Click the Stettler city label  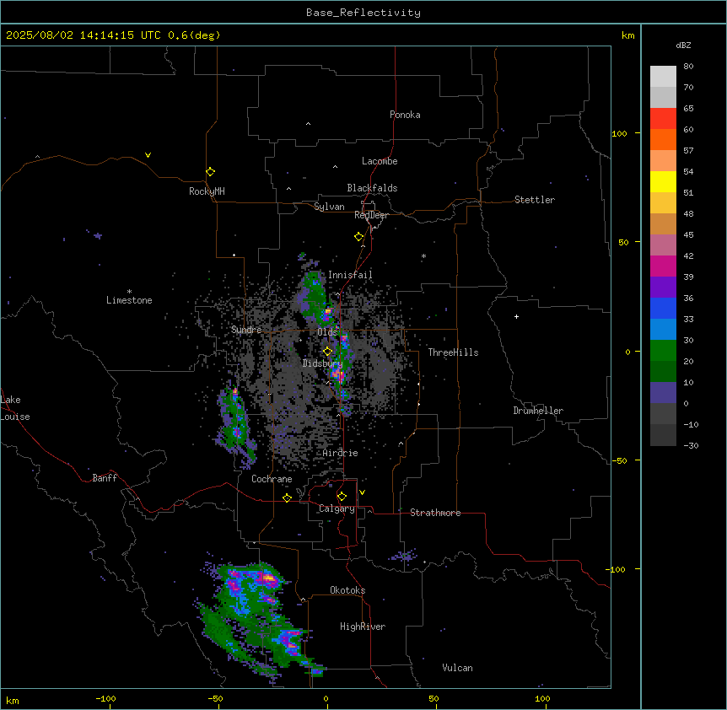pyautogui.click(x=535, y=200)
